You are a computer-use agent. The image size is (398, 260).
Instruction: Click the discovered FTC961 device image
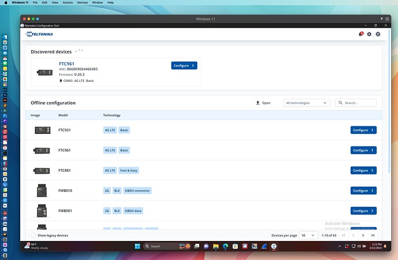pos(44,73)
